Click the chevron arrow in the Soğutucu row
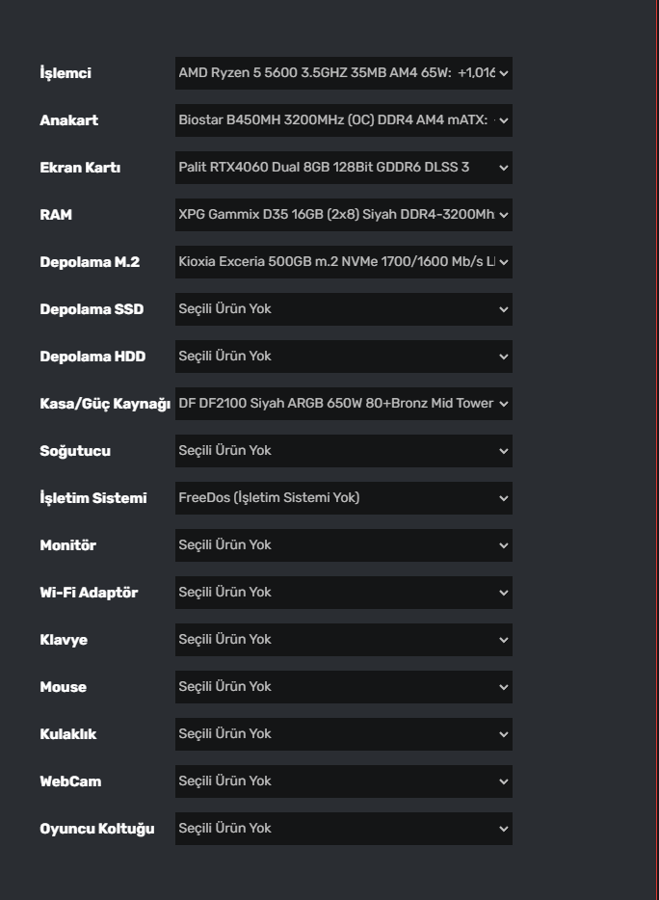This screenshot has width=659, height=900. (503, 451)
